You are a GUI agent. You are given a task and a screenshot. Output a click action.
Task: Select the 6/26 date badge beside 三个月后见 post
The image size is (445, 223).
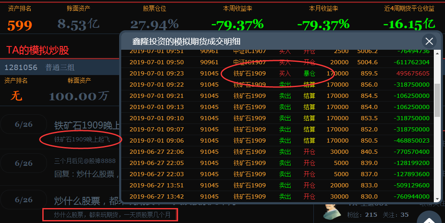coord(24,163)
